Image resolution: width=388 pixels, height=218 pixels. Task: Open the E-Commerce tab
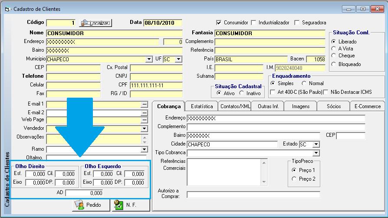(x=368, y=106)
